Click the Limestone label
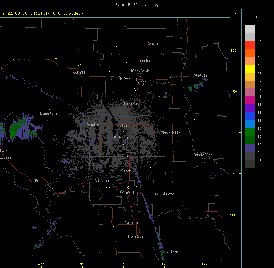This screenshot has height=268, width=274. click(49, 113)
